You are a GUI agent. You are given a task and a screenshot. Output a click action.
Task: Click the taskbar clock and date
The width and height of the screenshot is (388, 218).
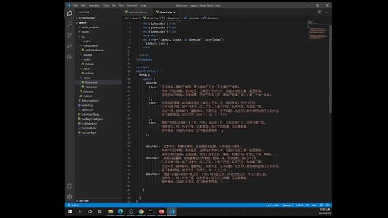tap(325, 211)
